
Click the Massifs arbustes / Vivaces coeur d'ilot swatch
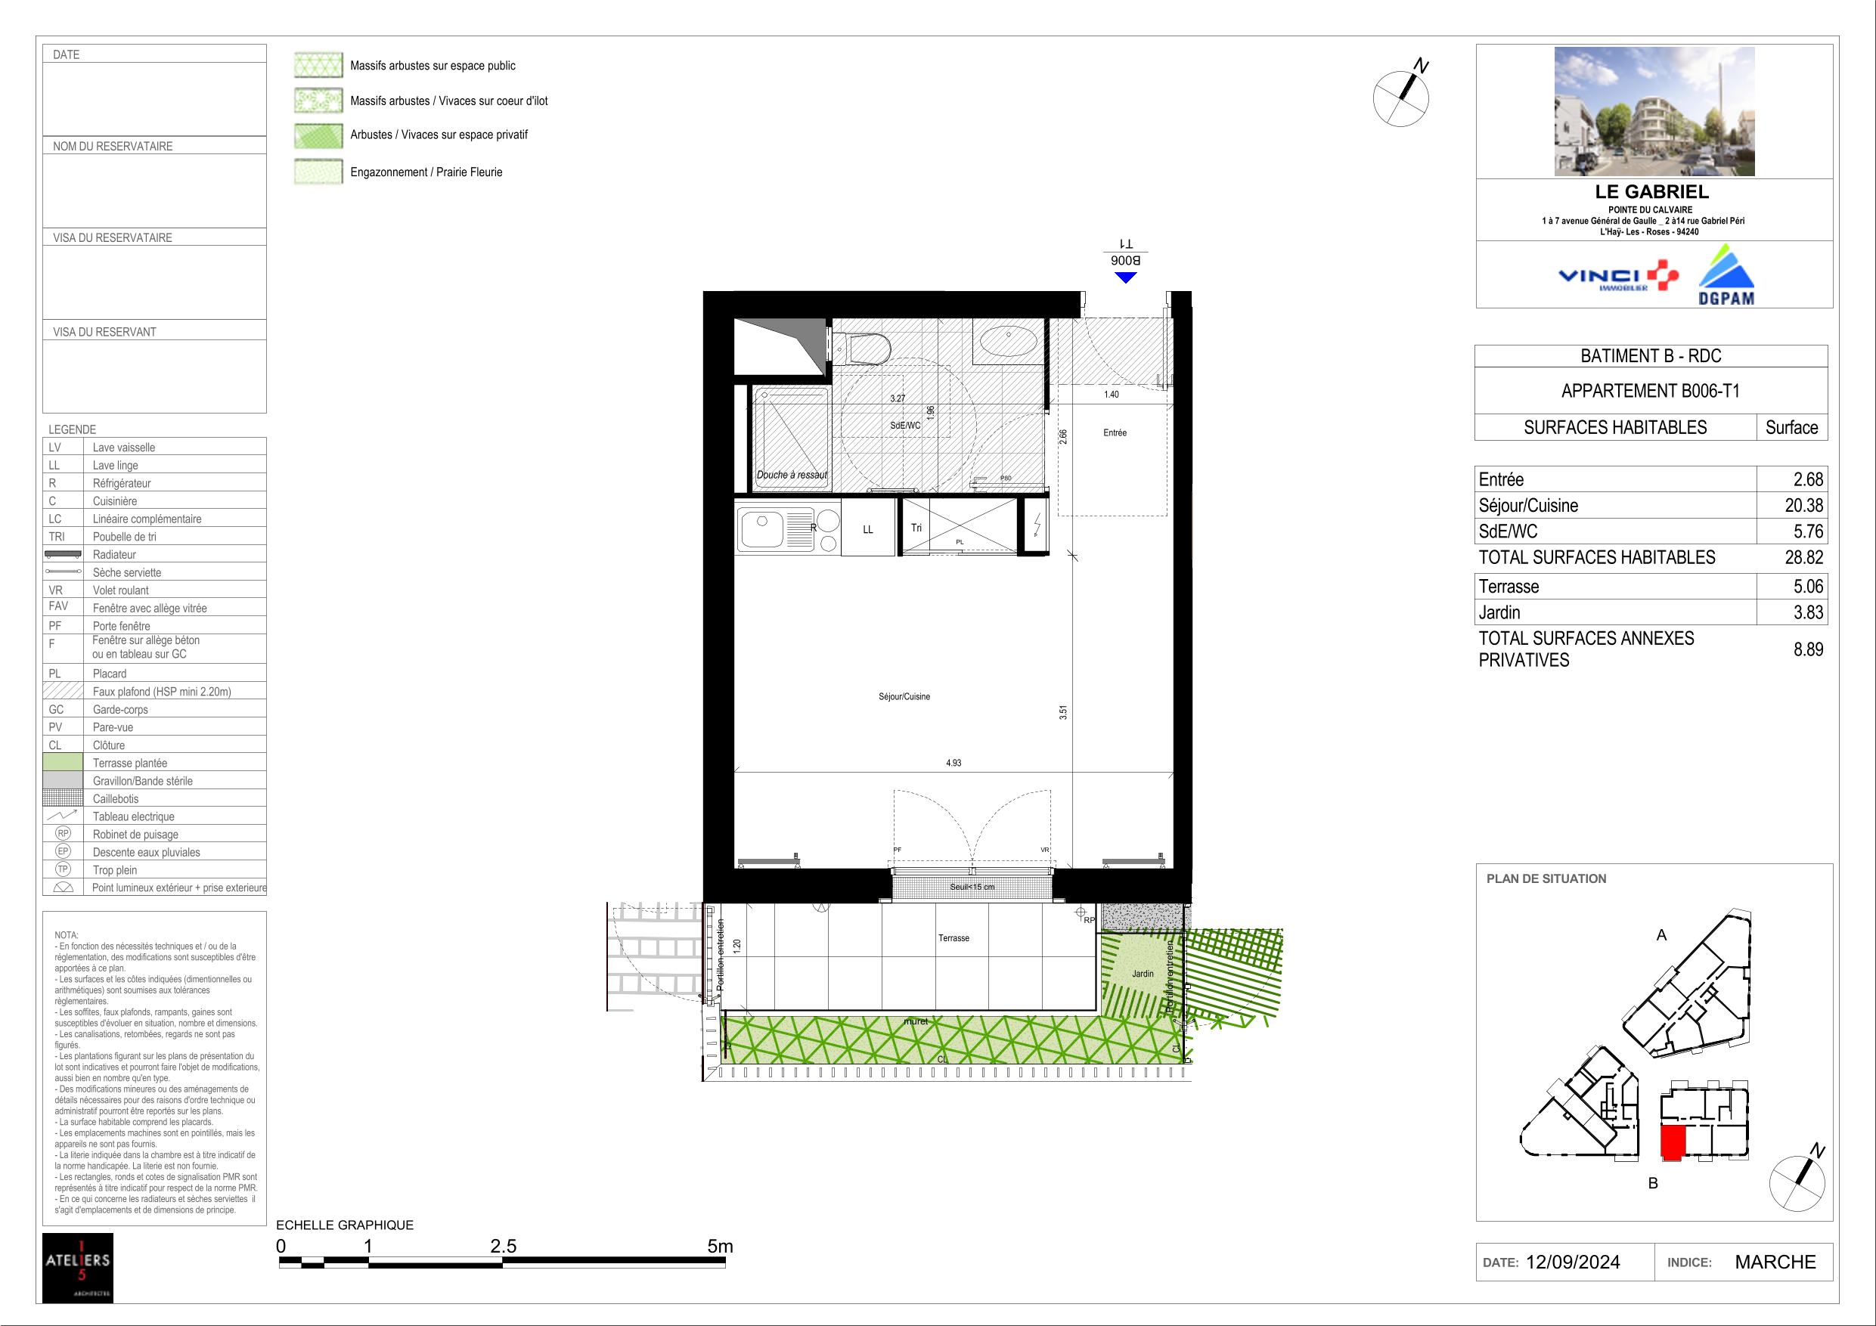318,101
